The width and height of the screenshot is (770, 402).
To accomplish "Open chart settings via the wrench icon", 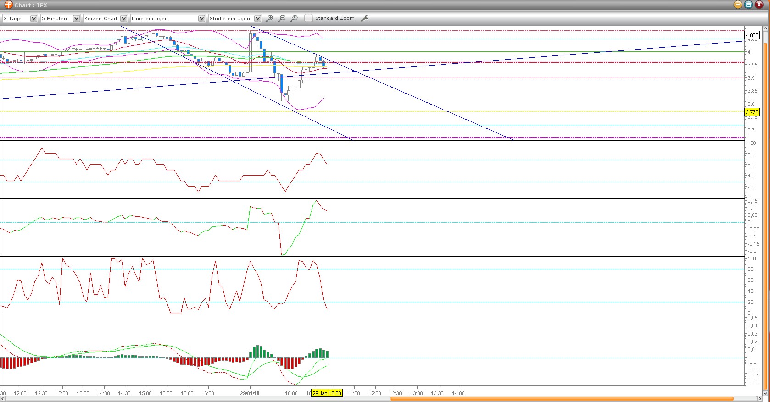I will pyautogui.click(x=365, y=18).
